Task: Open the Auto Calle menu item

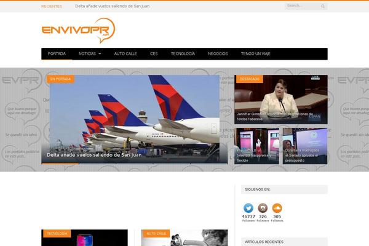Action: click(125, 54)
